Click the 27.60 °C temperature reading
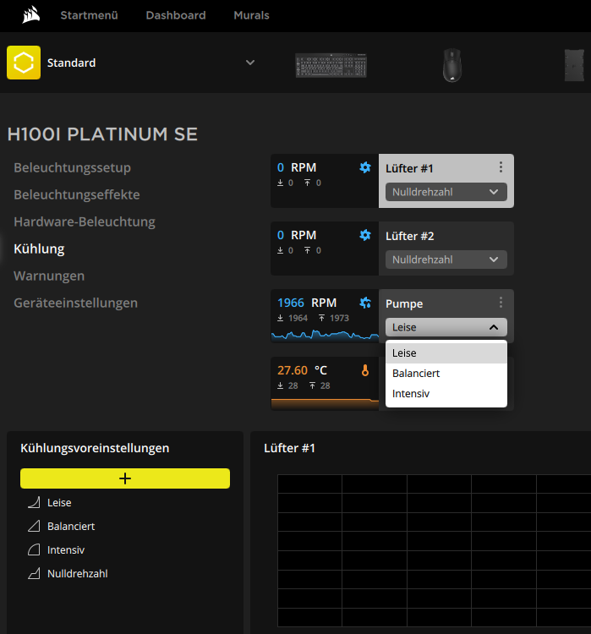Screen dimensions: 591x634 (302, 370)
